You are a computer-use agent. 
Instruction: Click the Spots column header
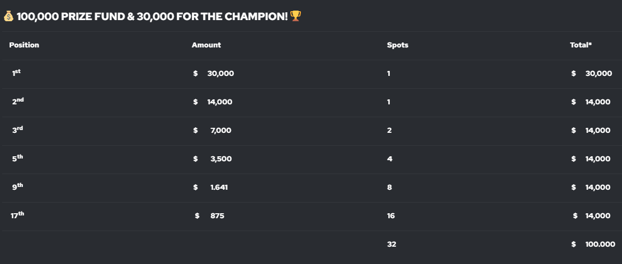(398, 45)
